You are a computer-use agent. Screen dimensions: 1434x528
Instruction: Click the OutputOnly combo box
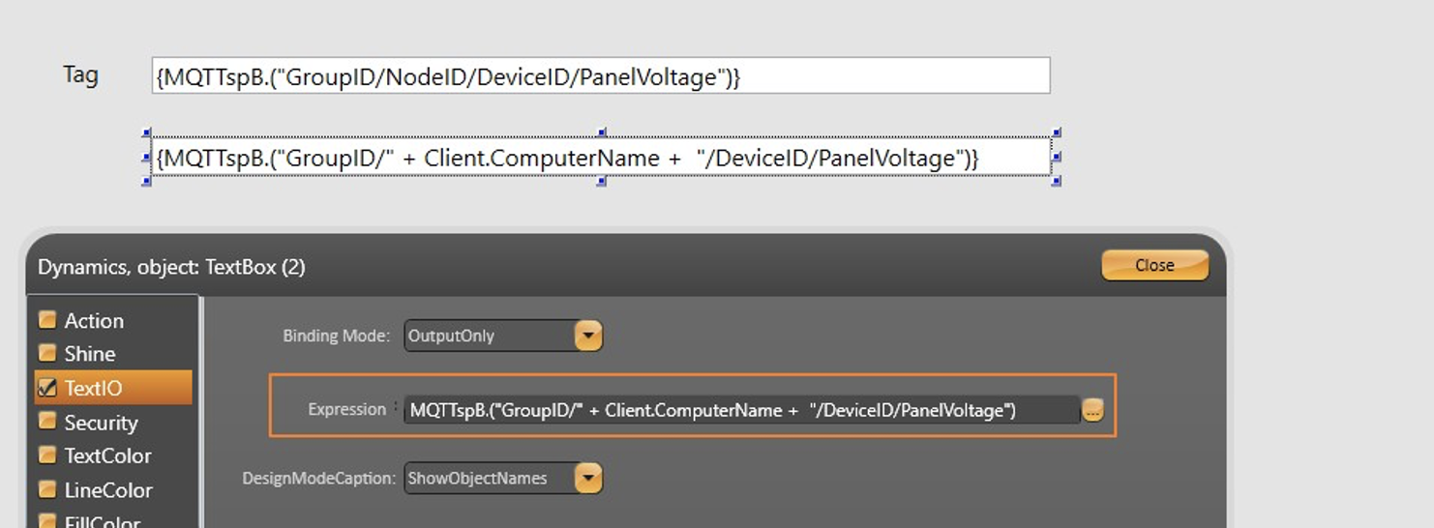tap(489, 336)
